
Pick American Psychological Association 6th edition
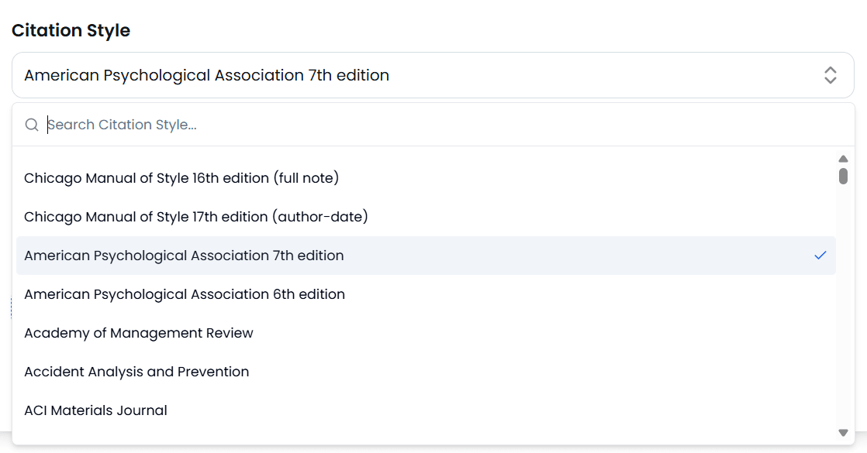[x=185, y=294]
